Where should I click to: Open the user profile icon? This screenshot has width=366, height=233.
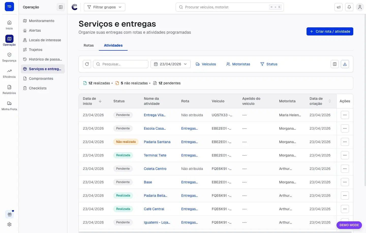360,7
